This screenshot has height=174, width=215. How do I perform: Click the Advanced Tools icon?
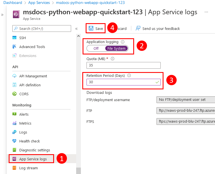(14, 47)
